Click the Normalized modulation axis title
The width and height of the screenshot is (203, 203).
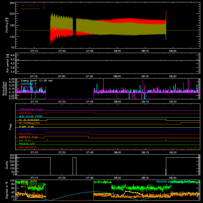click(5, 89)
